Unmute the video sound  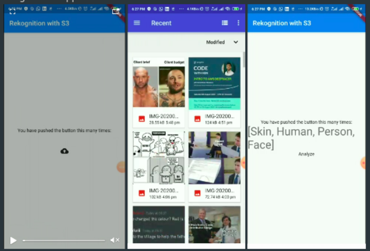(115, 240)
